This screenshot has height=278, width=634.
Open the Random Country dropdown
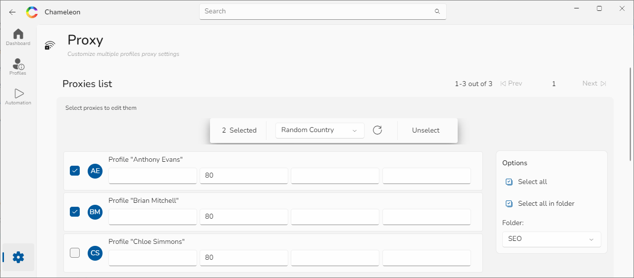[319, 130]
